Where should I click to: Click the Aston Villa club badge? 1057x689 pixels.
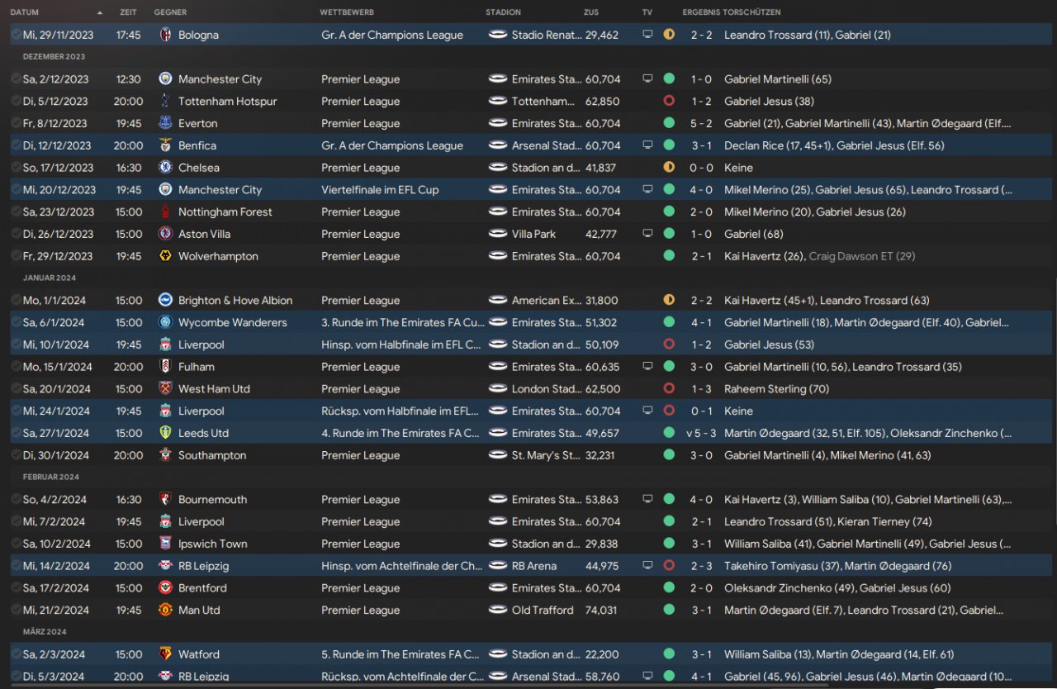pos(165,234)
